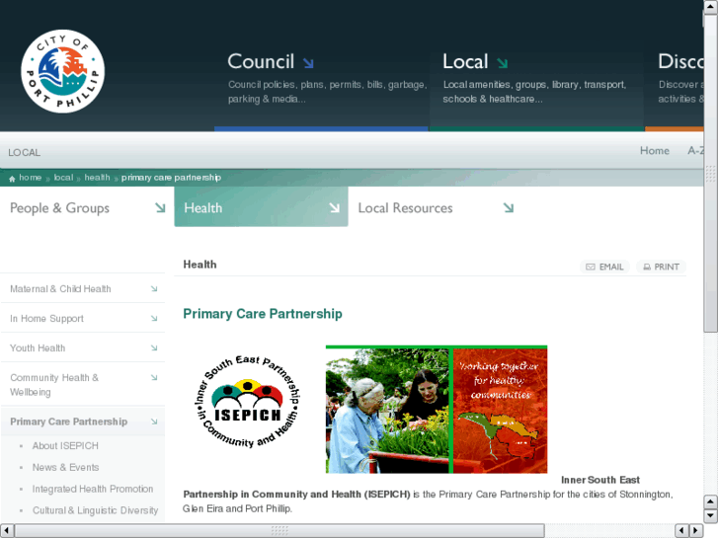The image size is (718, 538).
Task: Click the bottom-most vertical scrollbar down arrow
Action: [710, 515]
